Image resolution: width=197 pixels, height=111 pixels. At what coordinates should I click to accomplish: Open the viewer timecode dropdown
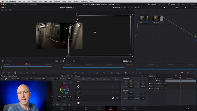[x=117, y=7]
